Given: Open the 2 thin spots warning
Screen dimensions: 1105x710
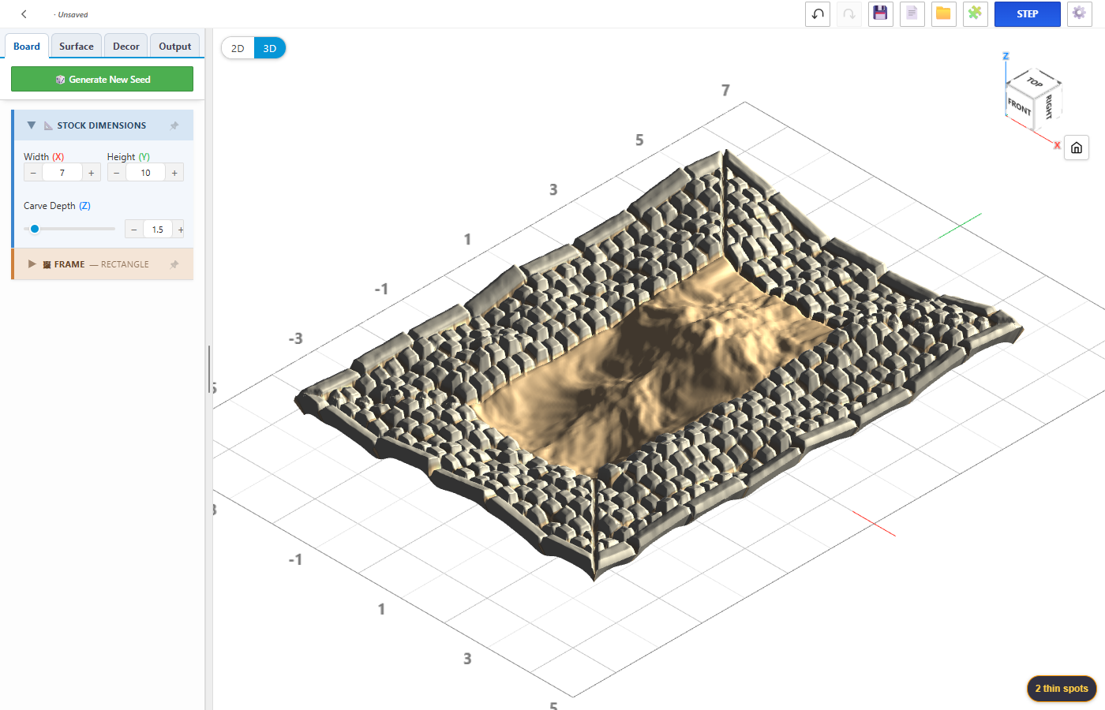Looking at the screenshot, I should 1062,688.
